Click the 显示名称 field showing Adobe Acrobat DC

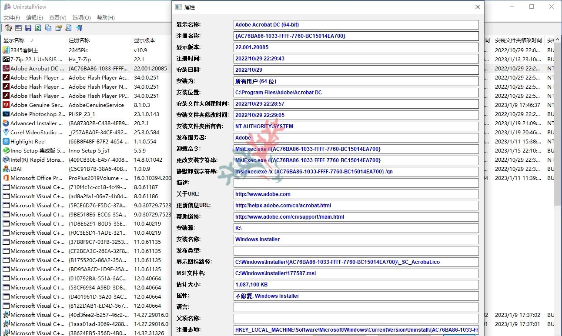pyautogui.click(x=356, y=25)
